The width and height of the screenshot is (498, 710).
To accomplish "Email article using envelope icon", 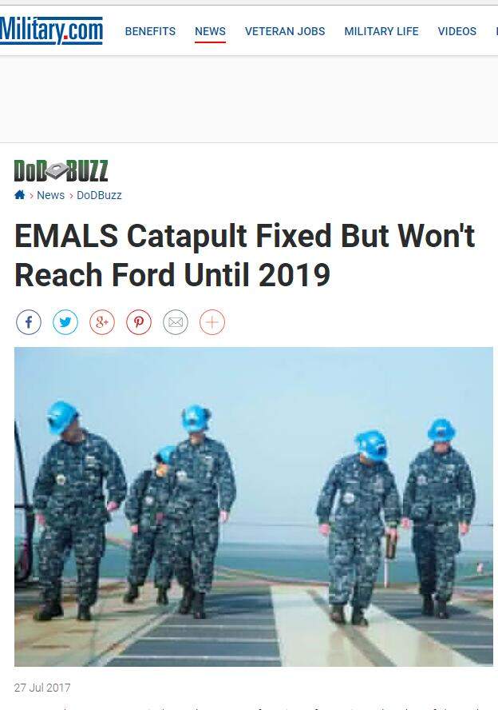I will point(176,322).
